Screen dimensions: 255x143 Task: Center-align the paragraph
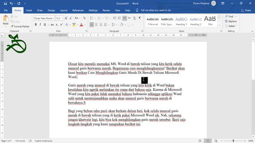[x=96, y=25]
